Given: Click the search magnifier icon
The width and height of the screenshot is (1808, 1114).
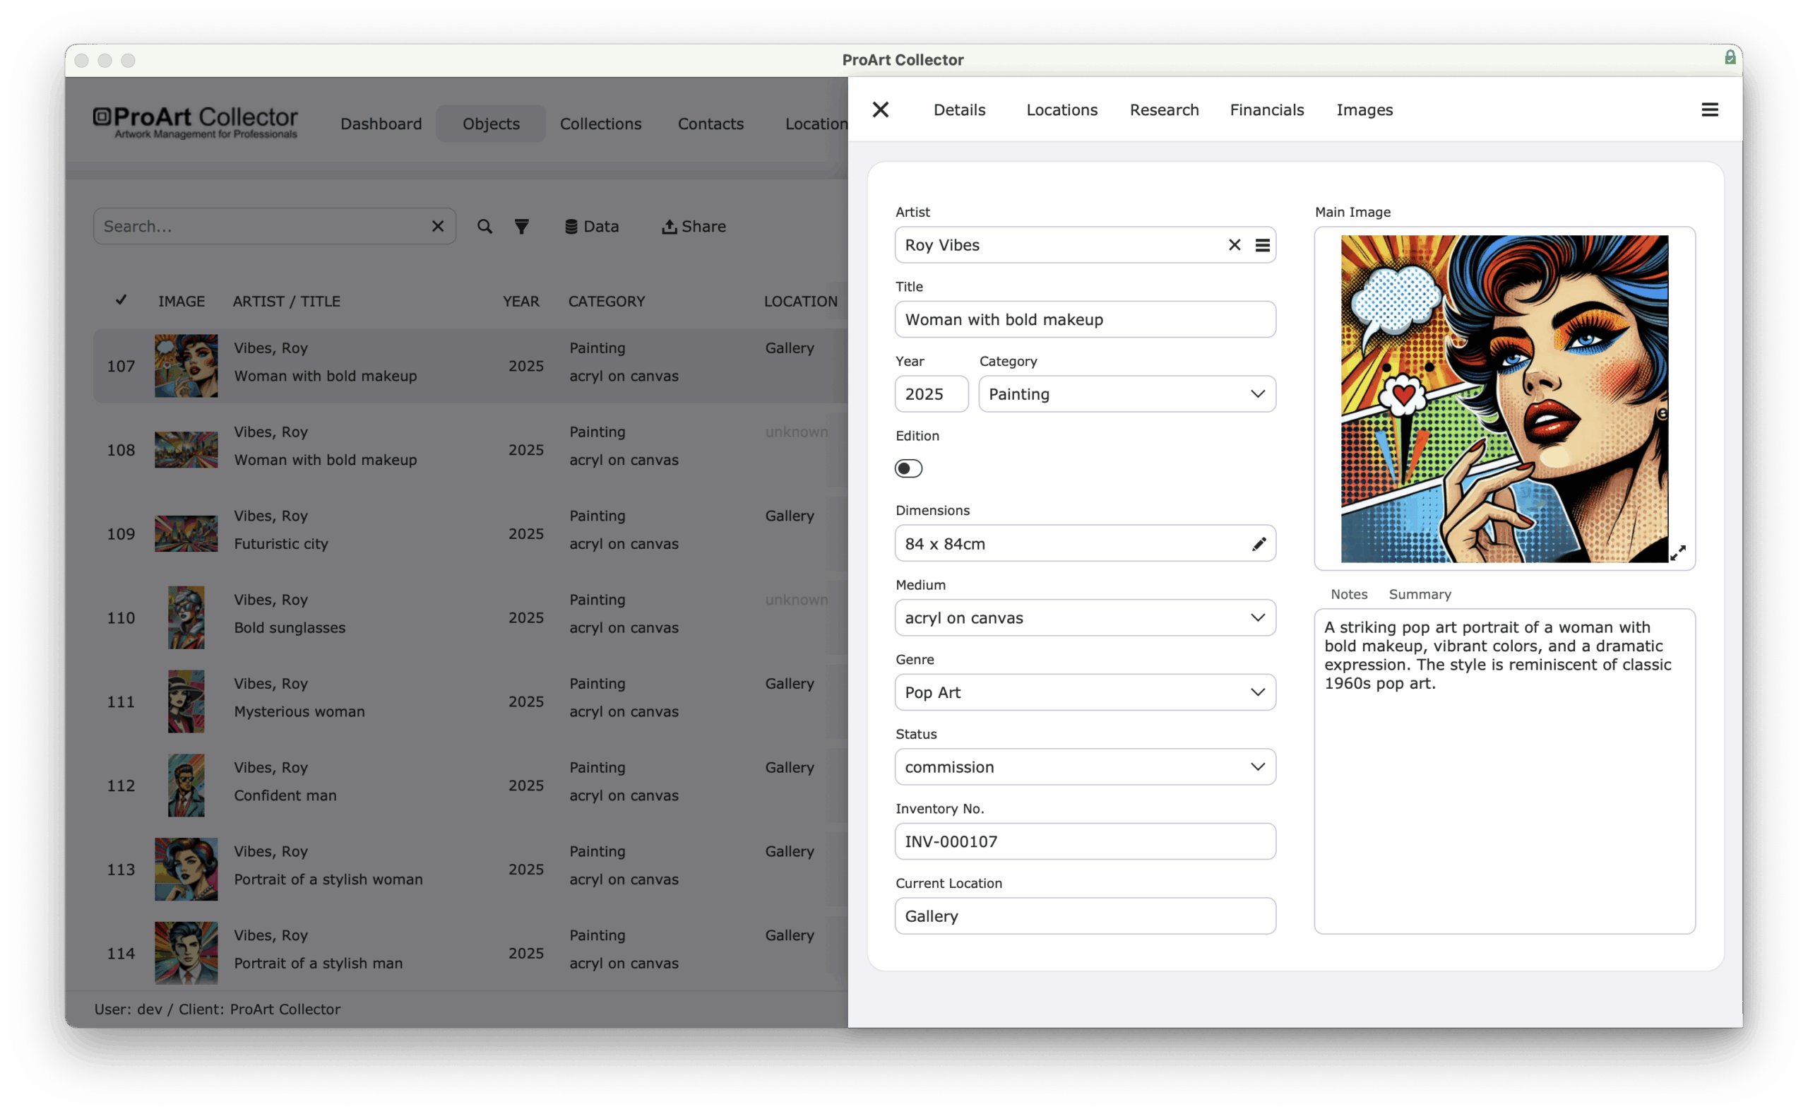Looking at the screenshot, I should pyautogui.click(x=484, y=226).
